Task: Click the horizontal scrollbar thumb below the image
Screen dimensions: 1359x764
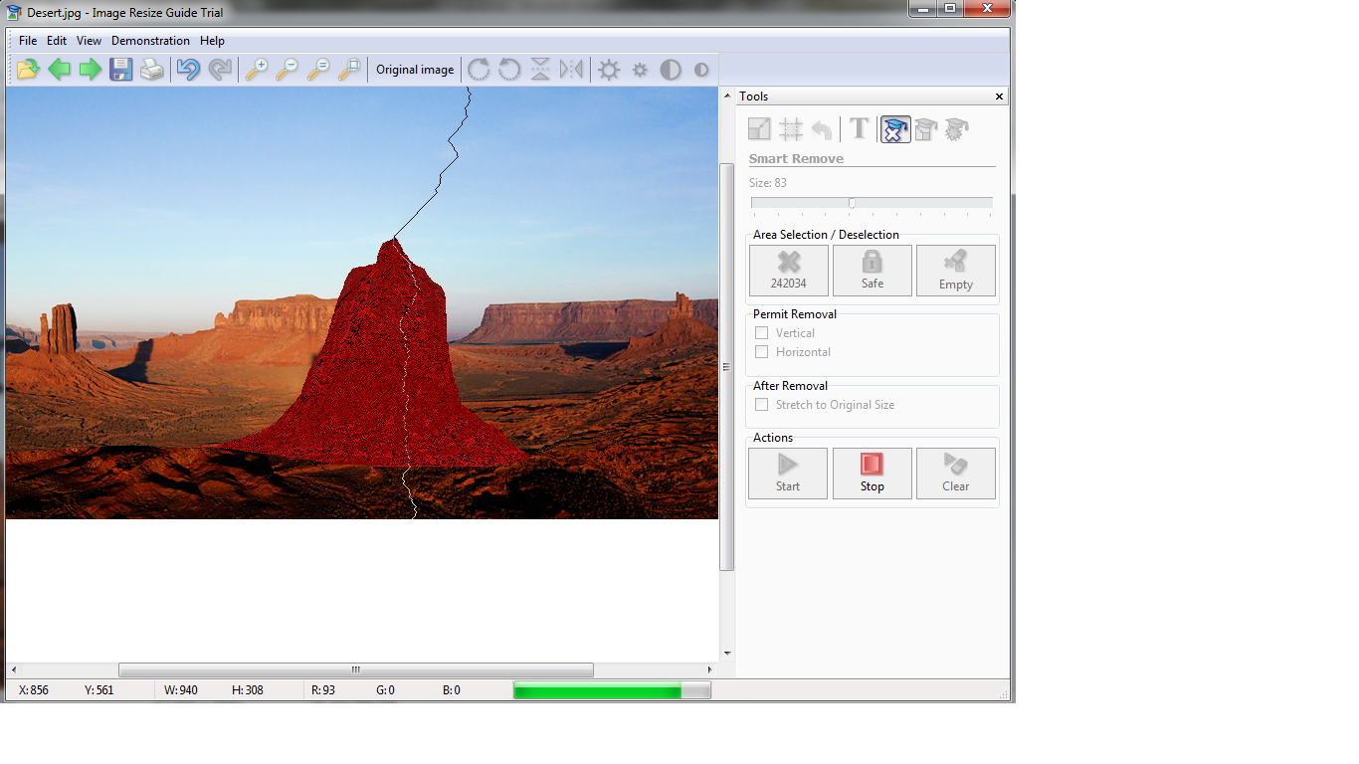Action: 355,669
